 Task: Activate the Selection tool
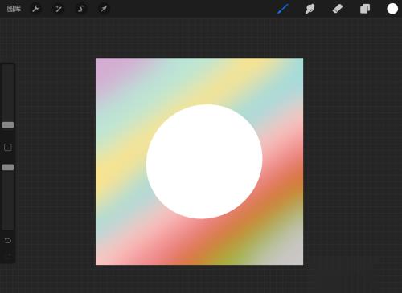point(80,9)
